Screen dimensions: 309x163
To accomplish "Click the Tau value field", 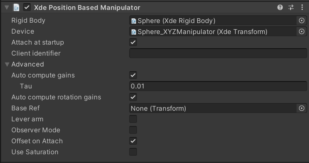I will coord(218,86).
